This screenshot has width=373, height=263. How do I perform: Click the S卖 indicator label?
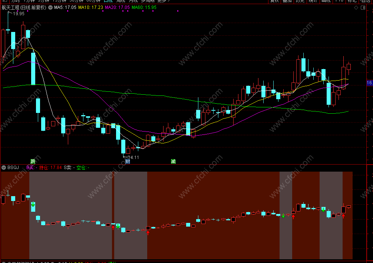pyautogui.click(x=69, y=168)
